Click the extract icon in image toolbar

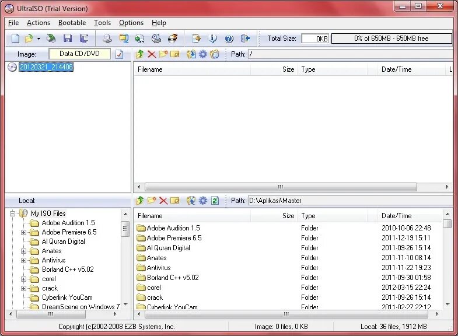(x=191, y=54)
